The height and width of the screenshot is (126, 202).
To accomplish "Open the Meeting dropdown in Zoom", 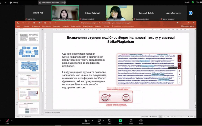I will click(5, 3).
